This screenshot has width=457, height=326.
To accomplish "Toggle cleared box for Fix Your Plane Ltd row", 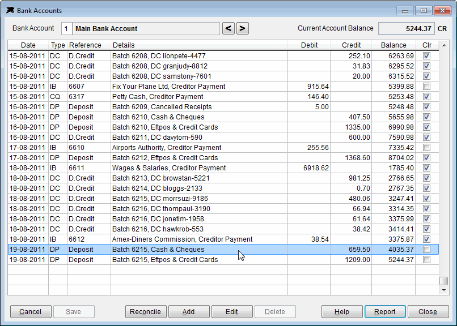I will (x=427, y=87).
